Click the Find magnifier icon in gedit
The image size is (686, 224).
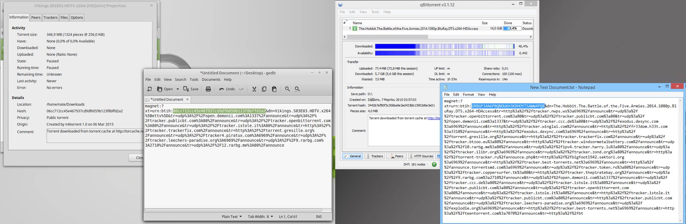pos(287,89)
